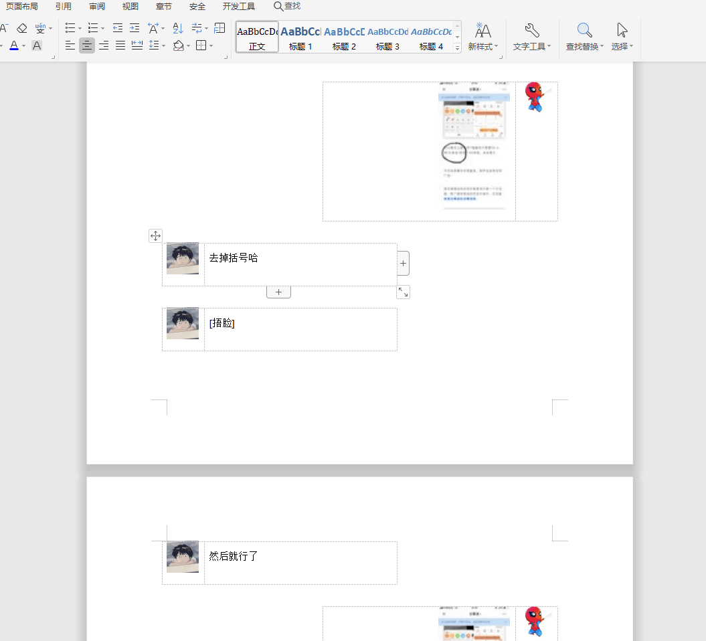706x641 pixels.
Task: Apply a numbered list from the ribbon
Action: point(93,27)
